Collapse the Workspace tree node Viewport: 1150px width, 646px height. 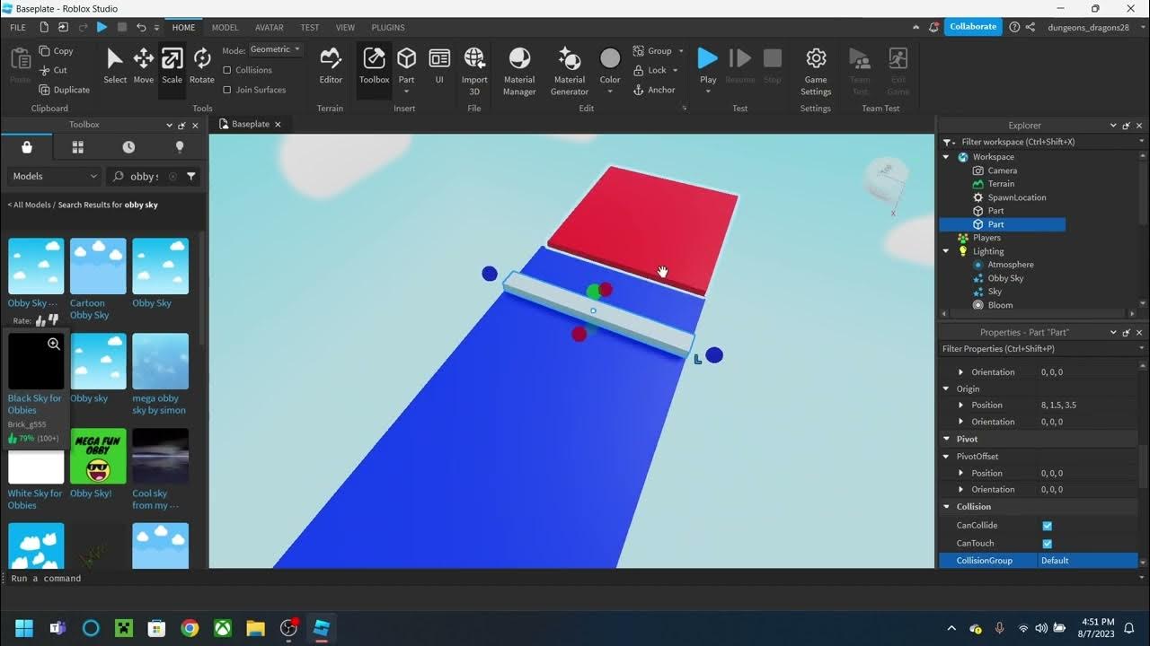946,157
